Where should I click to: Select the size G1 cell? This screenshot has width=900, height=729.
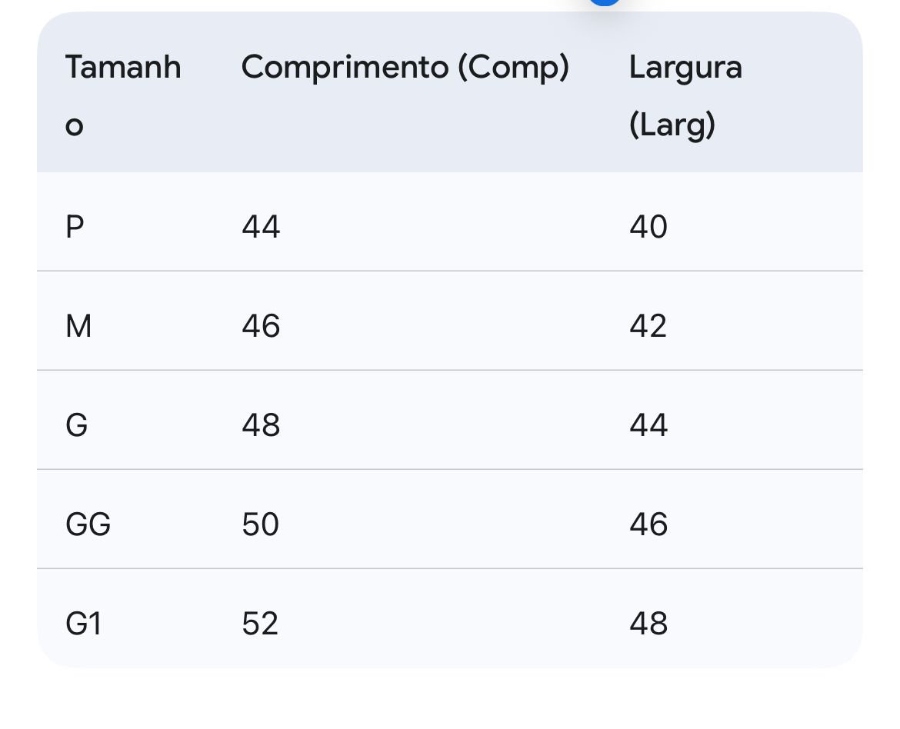coord(84,624)
